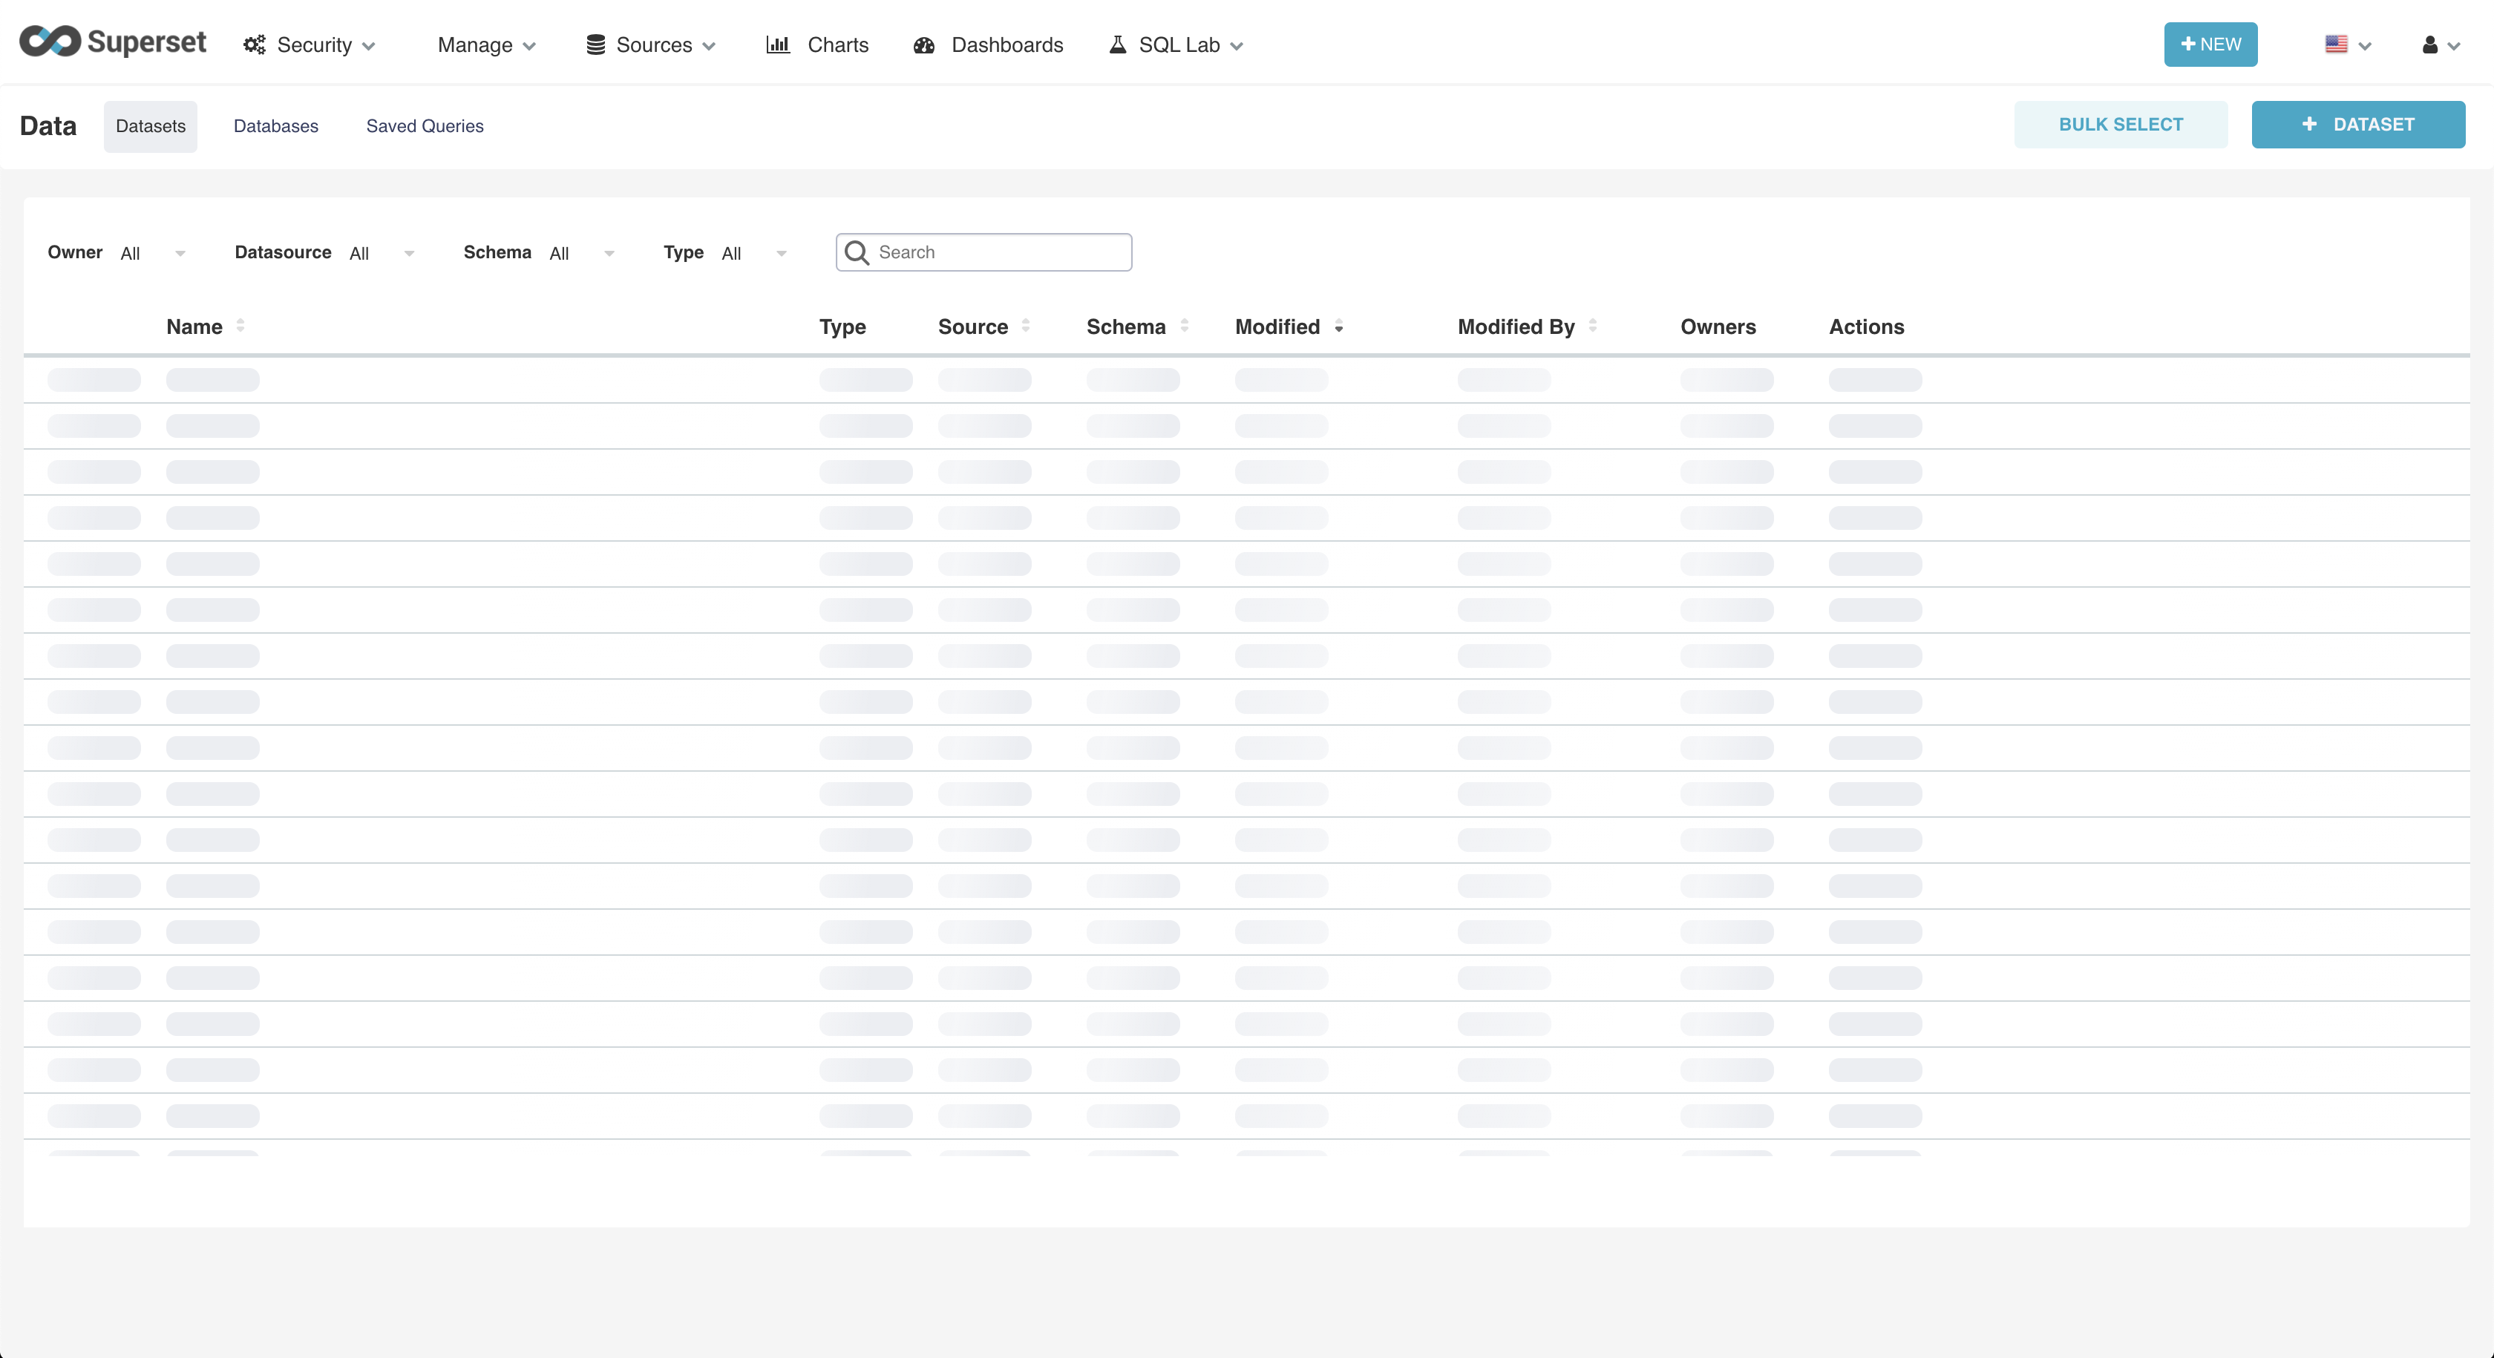This screenshot has width=2494, height=1358.
Task: Click the + DATASET button
Action: point(2357,125)
